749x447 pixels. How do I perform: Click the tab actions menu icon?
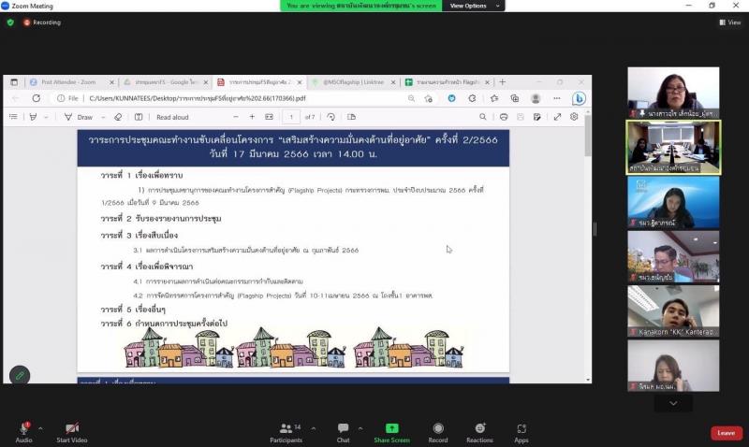(x=14, y=82)
